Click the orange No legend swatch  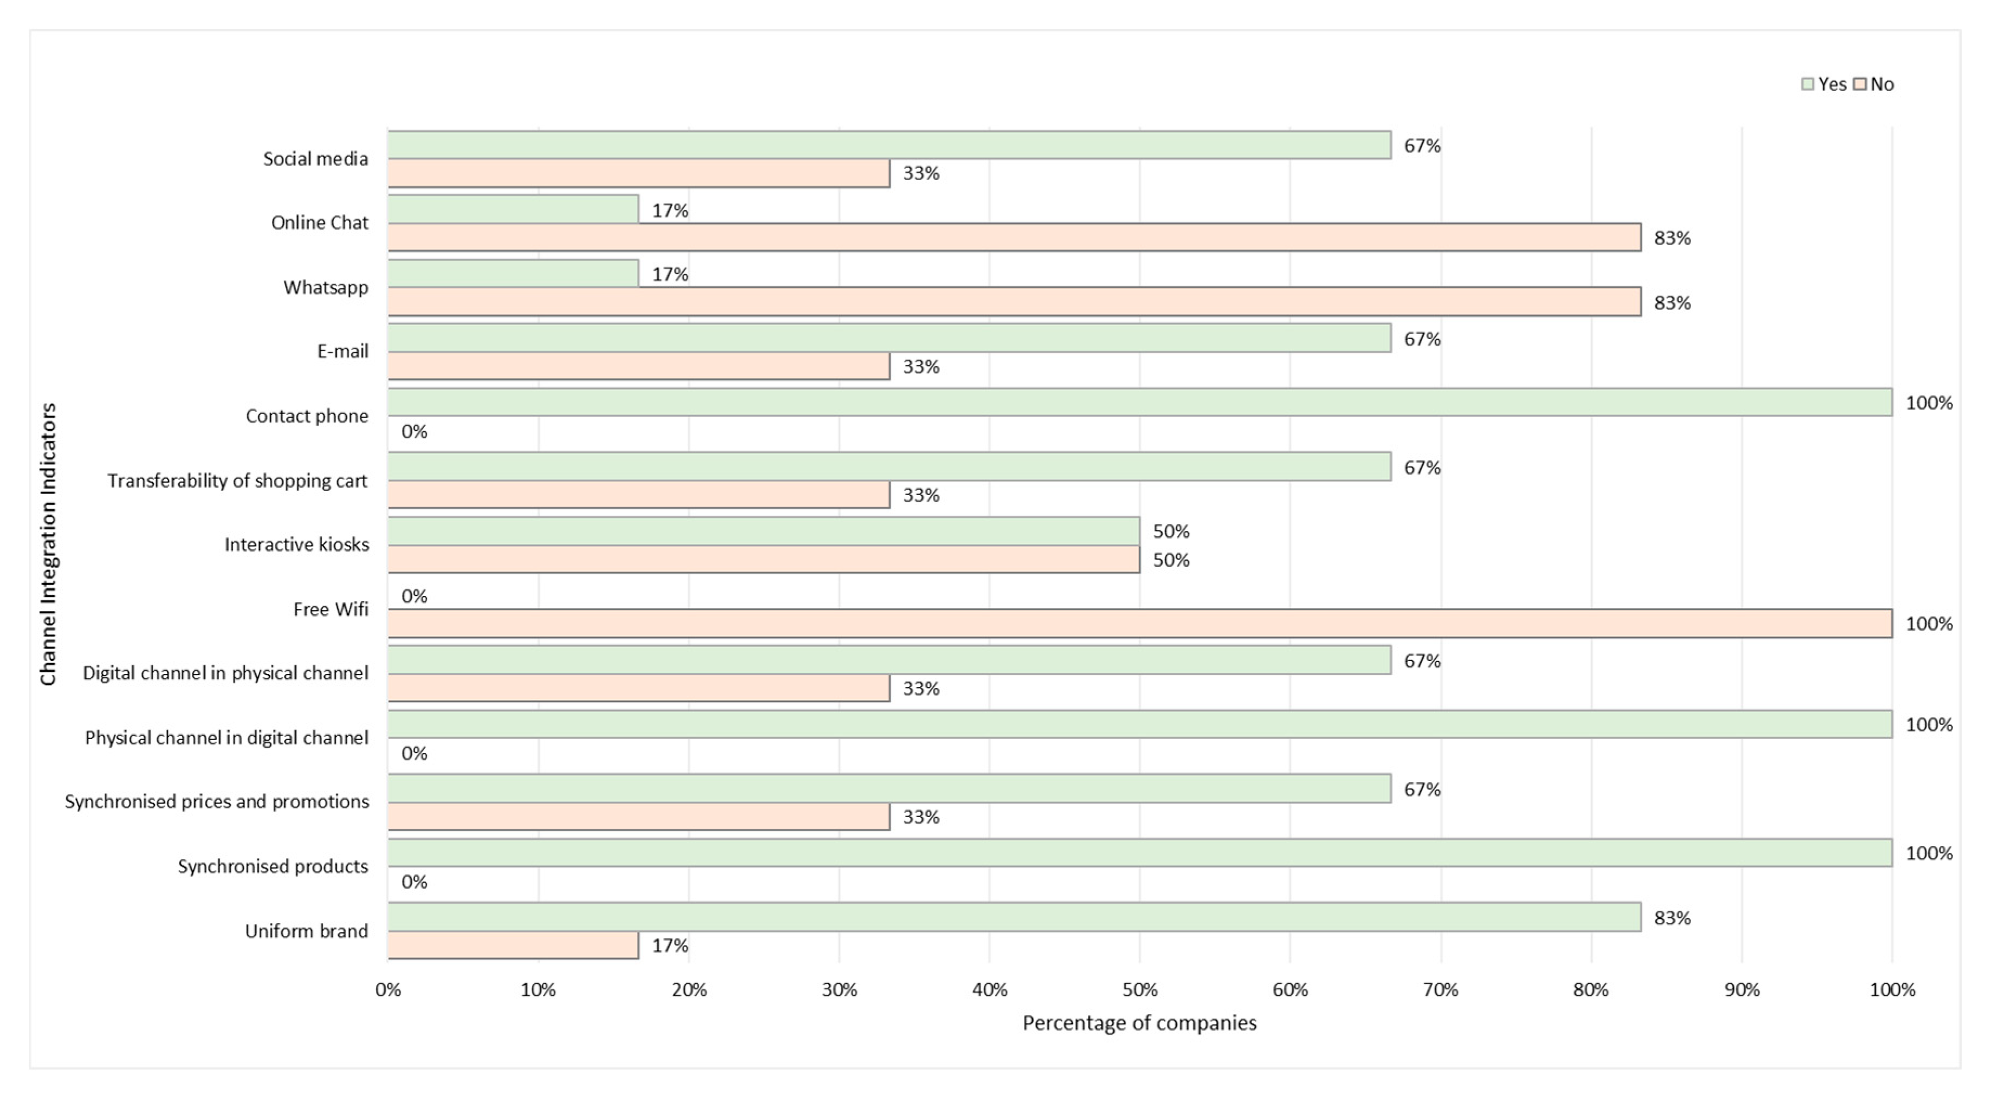(1860, 84)
